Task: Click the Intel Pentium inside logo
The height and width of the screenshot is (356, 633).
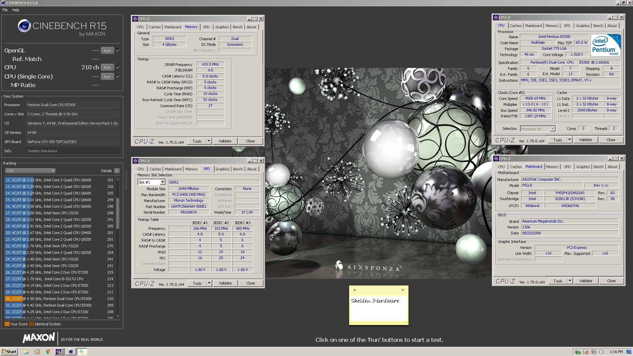Action: (x=606, y=45)
